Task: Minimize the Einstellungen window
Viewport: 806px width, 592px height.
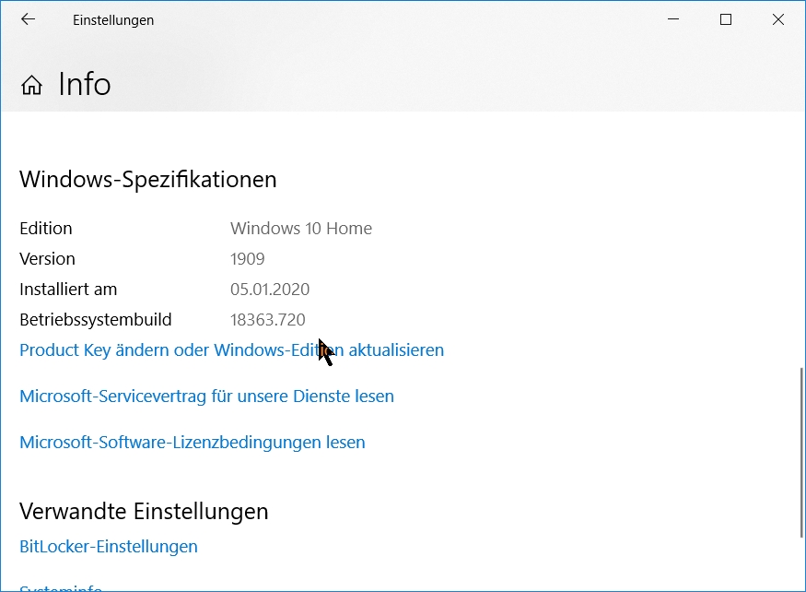Action: [x=672, y=19]
